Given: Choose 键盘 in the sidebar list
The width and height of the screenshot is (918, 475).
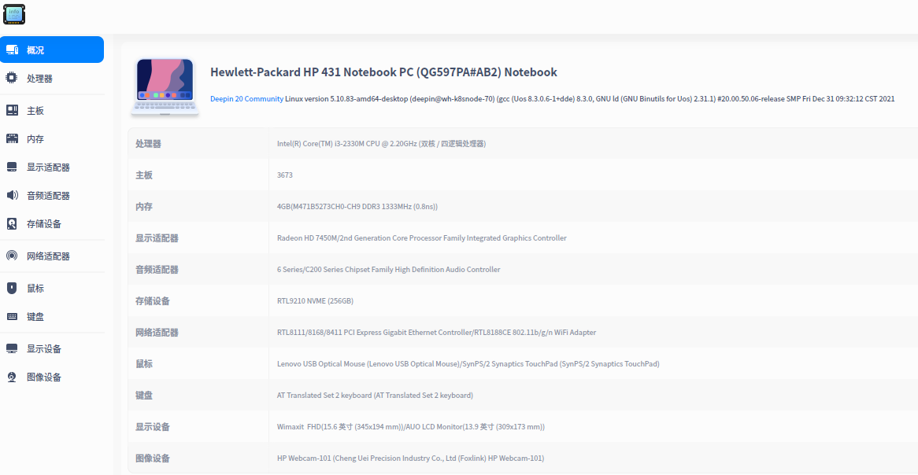Looking at the screenshot, I should pyautogui.click(x=52, y=316).
